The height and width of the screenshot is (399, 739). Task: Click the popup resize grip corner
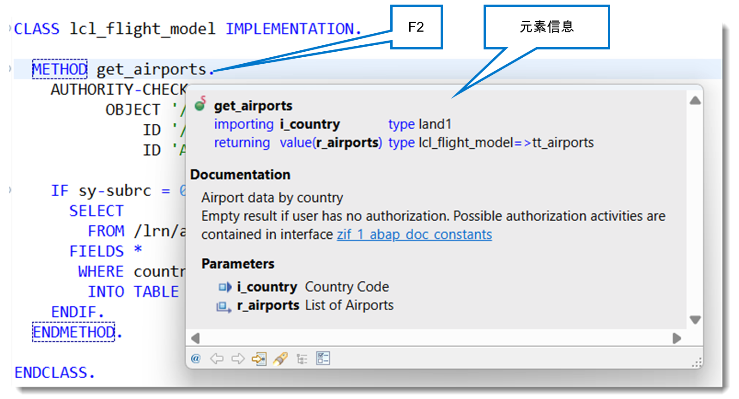(697, 363)
